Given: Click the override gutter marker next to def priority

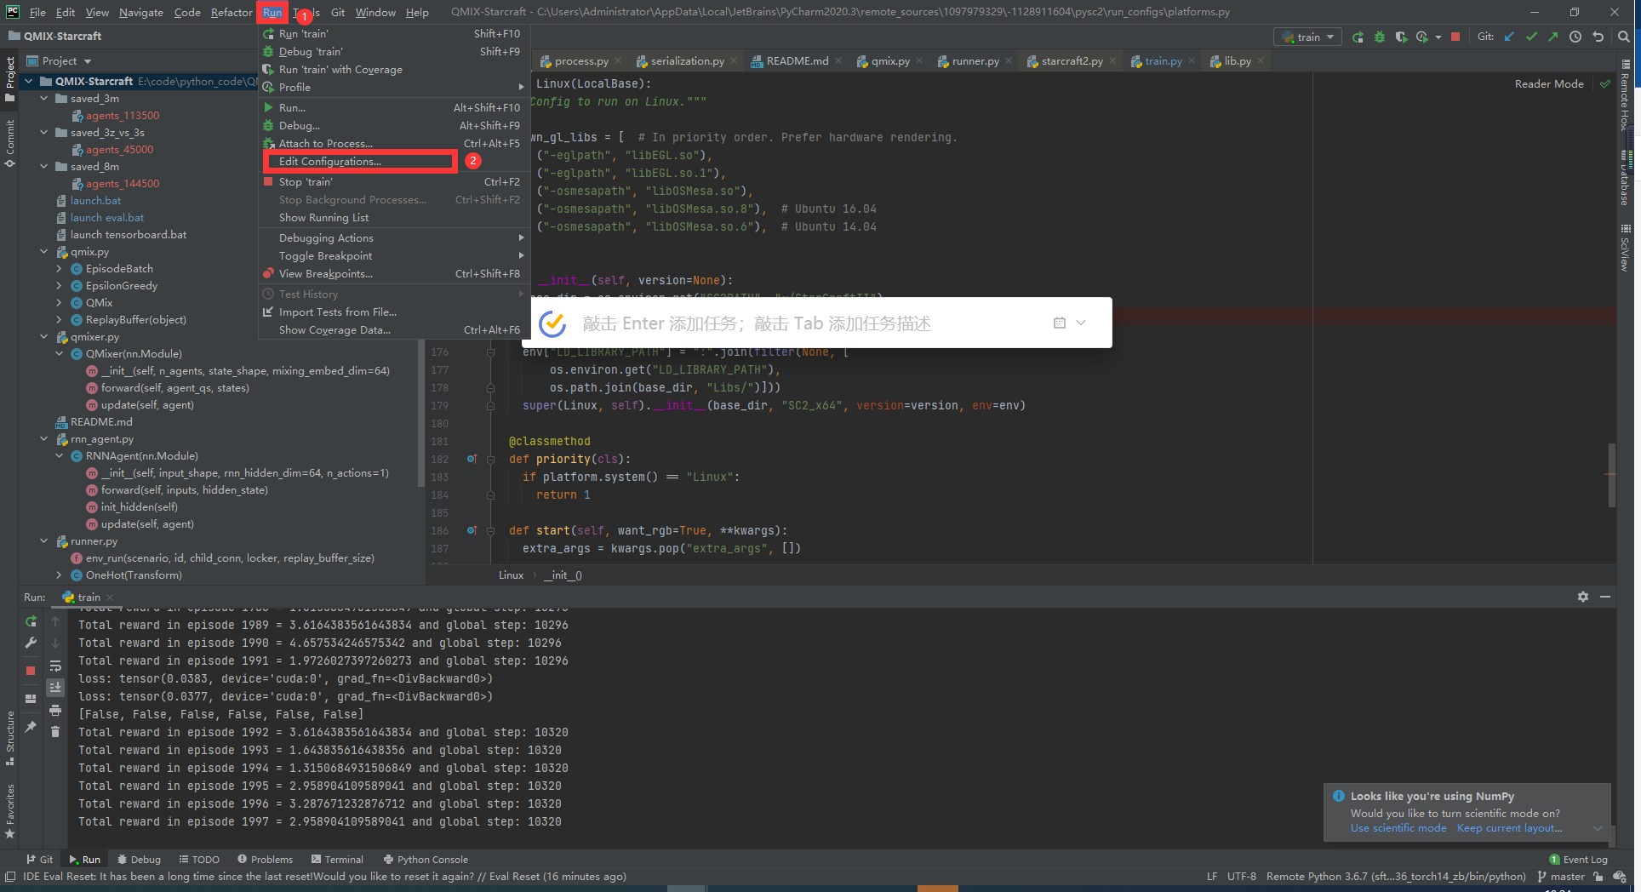Looking at the screenshot, I should pyautogui.click(x=472, y=459).
